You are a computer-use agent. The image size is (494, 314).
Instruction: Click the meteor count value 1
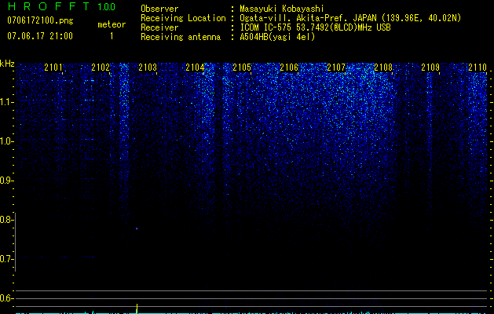[112, 36]
